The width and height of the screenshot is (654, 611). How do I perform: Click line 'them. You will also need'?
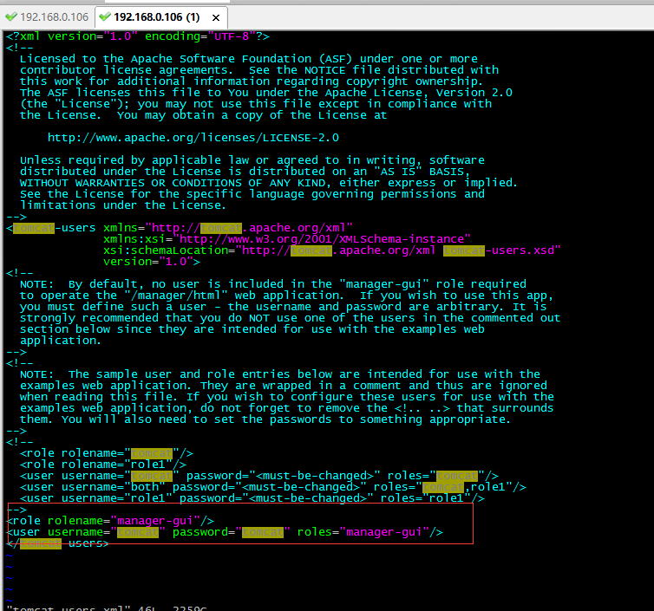(x=265, y=419)
